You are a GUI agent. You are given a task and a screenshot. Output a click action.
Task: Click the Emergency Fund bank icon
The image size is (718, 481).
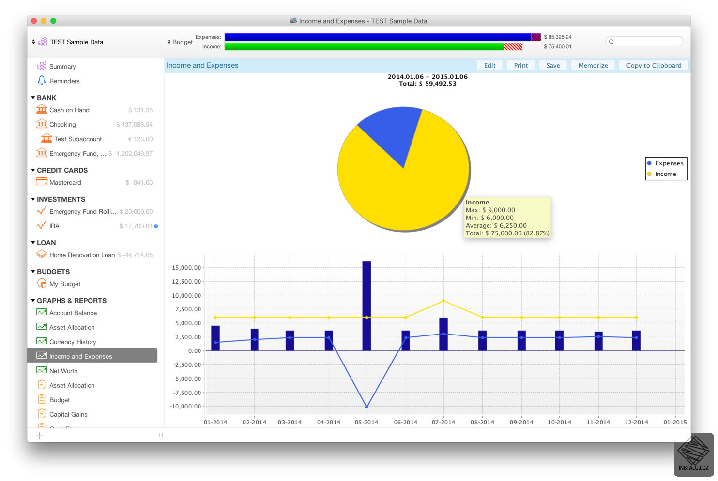click(x=42, y=153)
